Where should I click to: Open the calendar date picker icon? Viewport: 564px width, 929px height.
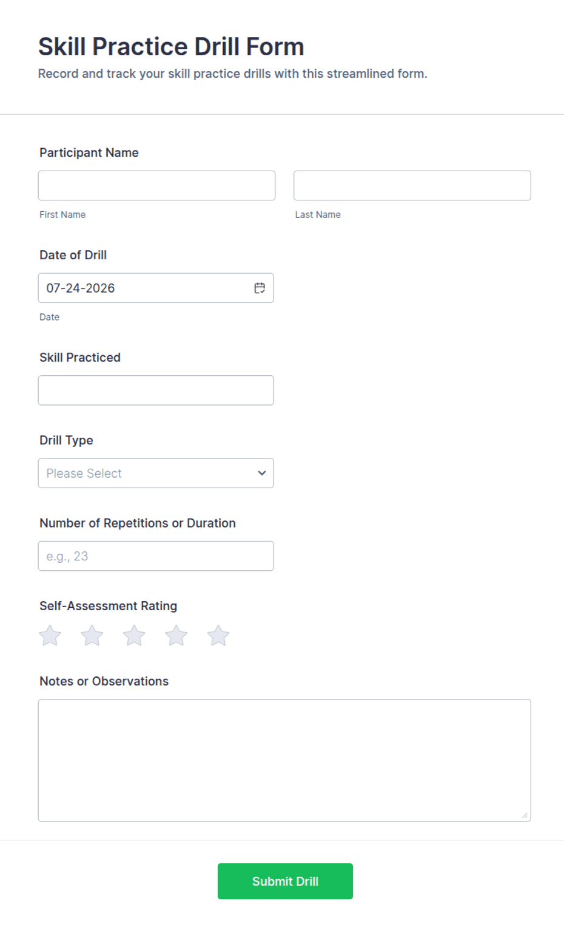tap(260, 288)
